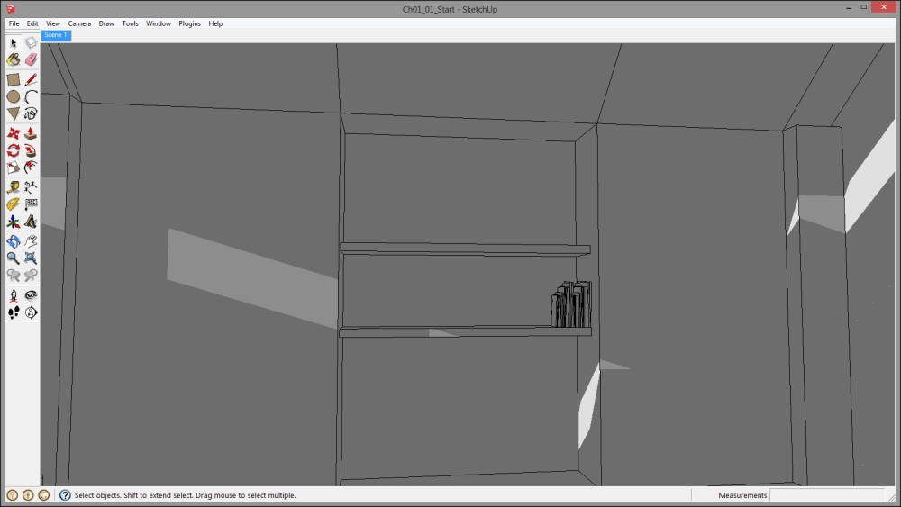Select the Circle drawing tool

point(14,96)
